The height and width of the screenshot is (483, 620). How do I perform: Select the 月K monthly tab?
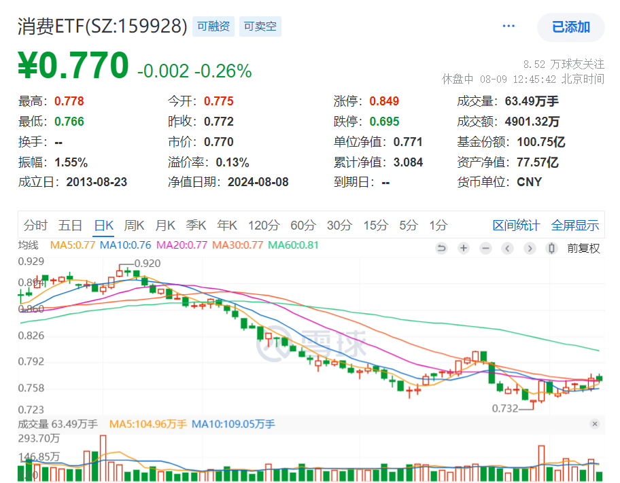tap(165, 226)
